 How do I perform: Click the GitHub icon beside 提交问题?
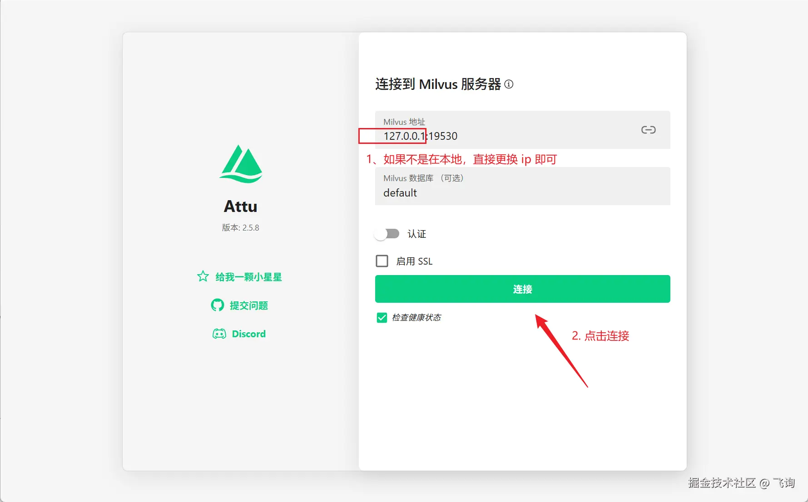218,305
